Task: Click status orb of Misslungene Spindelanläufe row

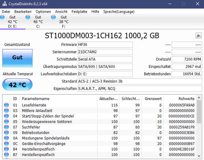Action: (x=6, y=138)
